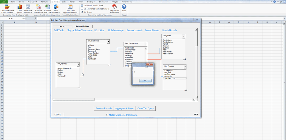Screen dimensions: 286x140
Task: Click the dialog vertical scrollbar thumb
Action: [x=196, y=38]
